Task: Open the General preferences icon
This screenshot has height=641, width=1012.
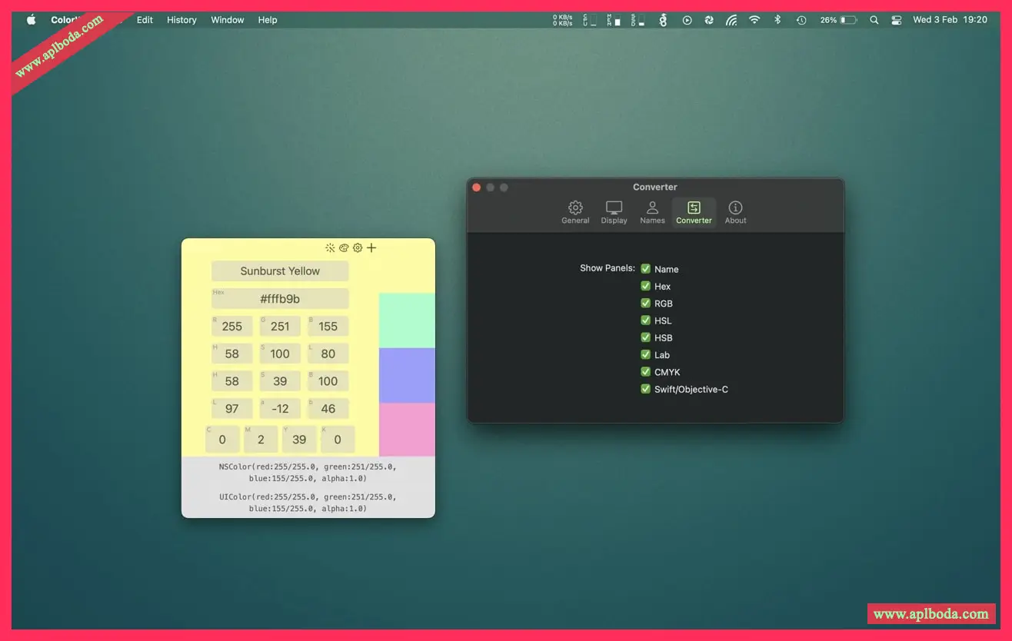Action: pyautogui.click(x=575, y=212)
